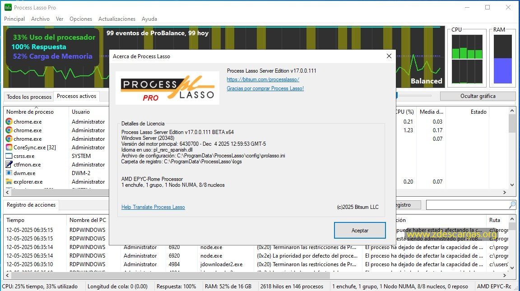Switch to the Procesos activos tab
520x291 pixels.
[76, 96]
